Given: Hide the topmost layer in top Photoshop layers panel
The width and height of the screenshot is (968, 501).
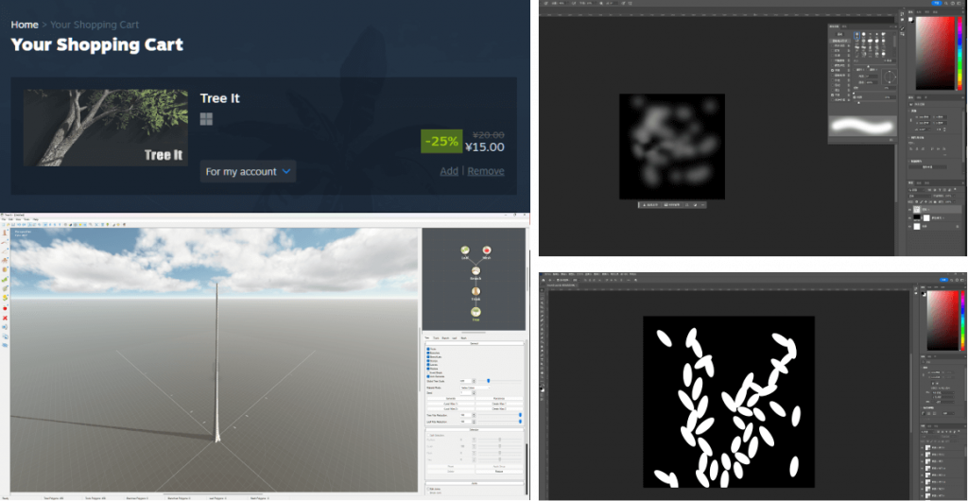Looking at the screenshot, I should click(x=911, y=210).
